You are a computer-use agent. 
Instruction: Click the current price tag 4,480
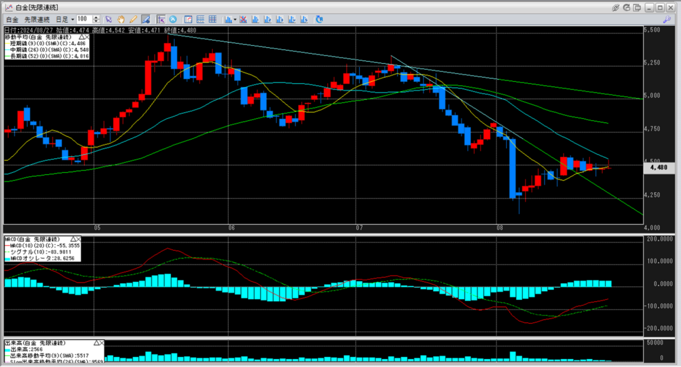pyautogui.click(x=659, y=168)
